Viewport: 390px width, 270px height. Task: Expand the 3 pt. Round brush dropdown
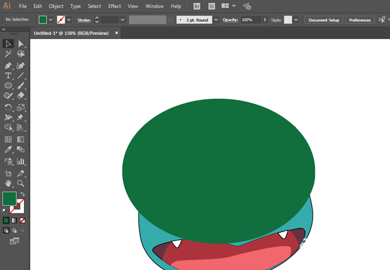216,20
